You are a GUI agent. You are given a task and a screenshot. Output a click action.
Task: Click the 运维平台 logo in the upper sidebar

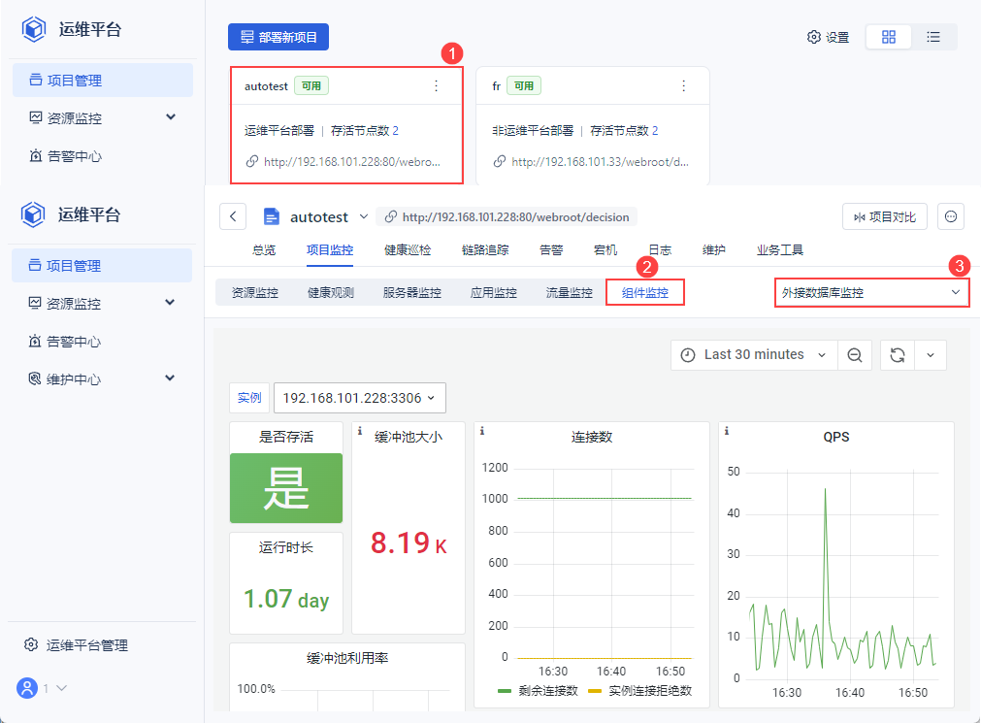coord(34,29)
